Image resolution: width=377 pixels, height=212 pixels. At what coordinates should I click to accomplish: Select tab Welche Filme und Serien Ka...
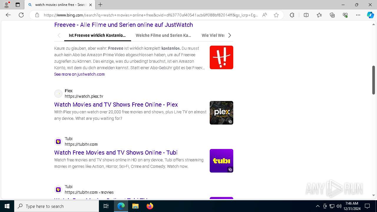163,35
